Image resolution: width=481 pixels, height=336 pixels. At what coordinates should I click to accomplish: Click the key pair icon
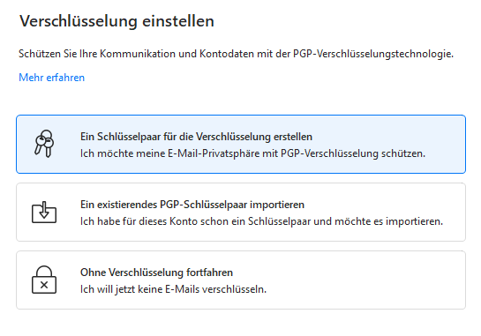click(44, 144)
